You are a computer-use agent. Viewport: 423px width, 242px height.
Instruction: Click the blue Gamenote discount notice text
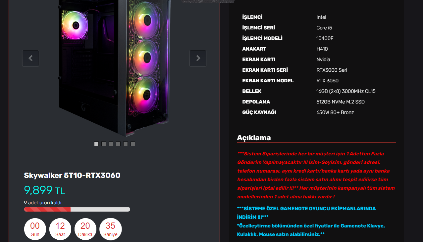click(311, 222)
